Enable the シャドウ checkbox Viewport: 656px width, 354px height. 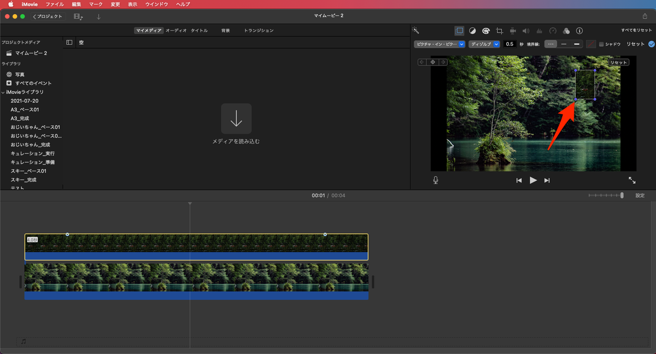pyautogui.click(x=601, y=44)
